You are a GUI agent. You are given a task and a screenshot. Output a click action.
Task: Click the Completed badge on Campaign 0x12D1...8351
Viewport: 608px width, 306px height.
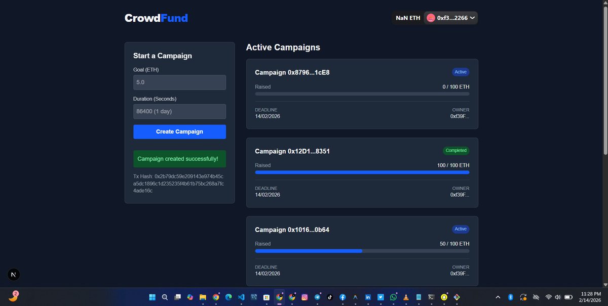click(x=456, y=151)
